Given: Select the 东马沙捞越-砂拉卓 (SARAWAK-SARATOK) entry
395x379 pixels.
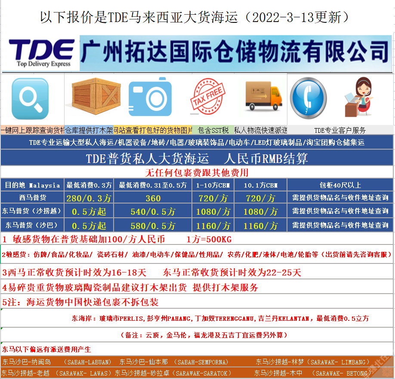Looking at the screenshot, I should [173, 373].
